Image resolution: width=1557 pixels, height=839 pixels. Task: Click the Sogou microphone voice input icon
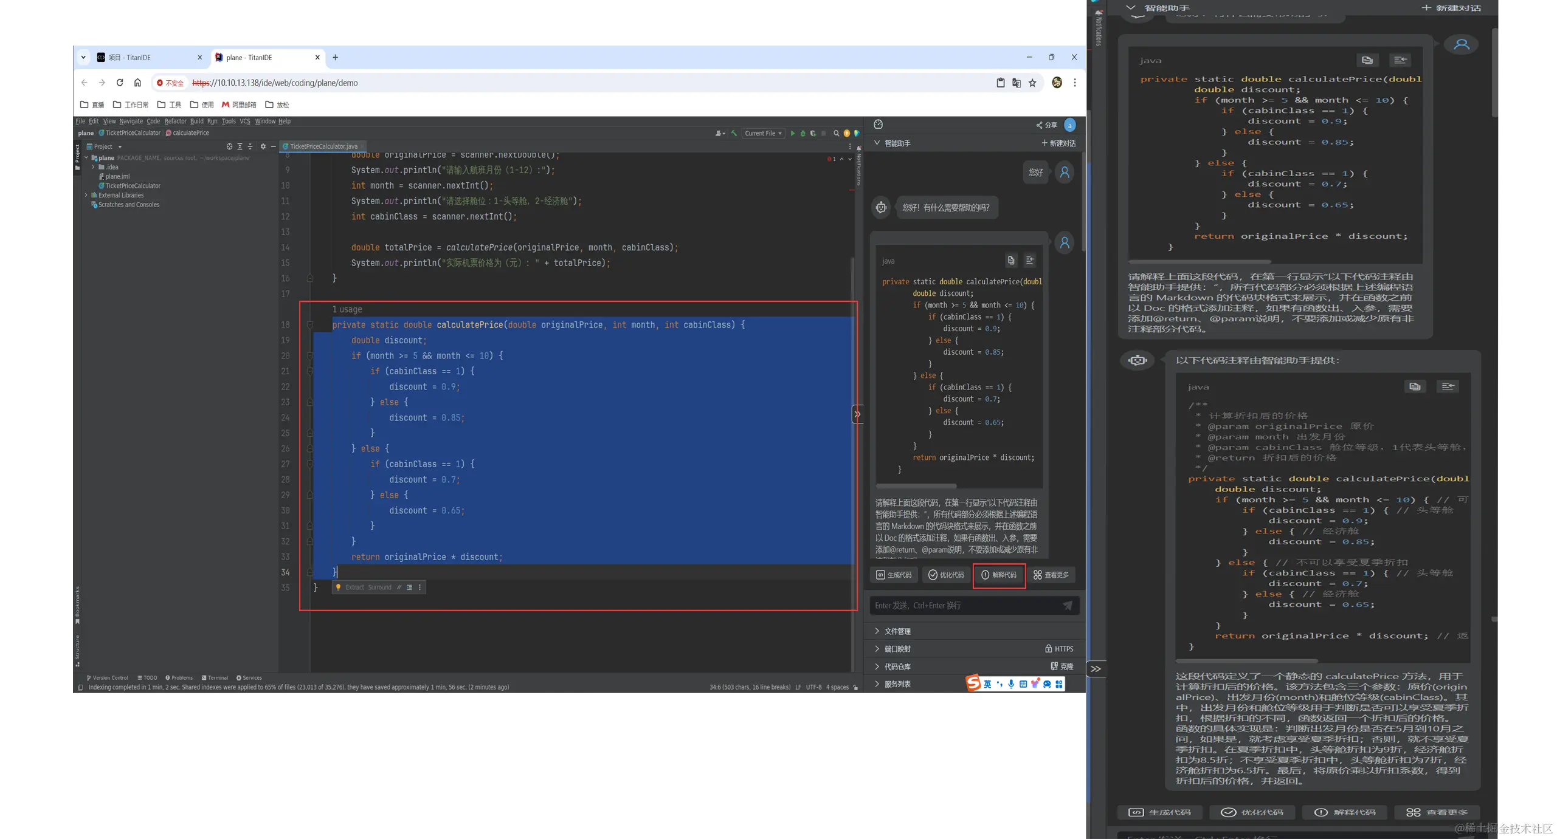(1011, 683)
